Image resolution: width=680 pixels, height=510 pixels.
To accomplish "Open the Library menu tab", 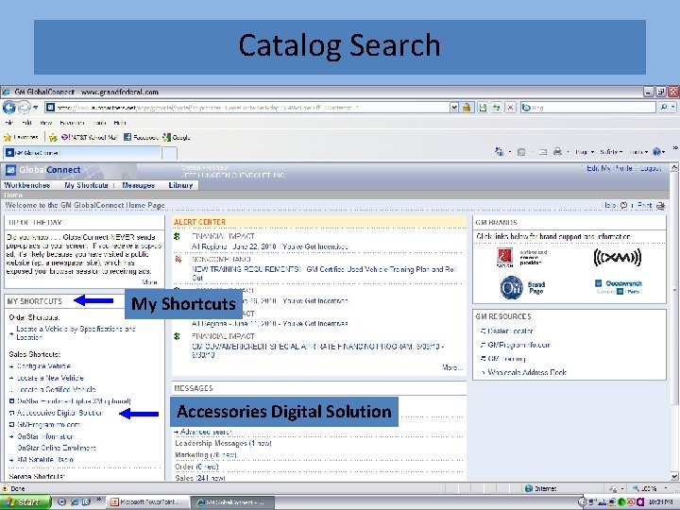I will (180, 185).
